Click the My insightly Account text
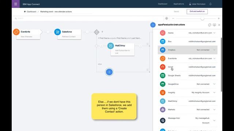 200,92
